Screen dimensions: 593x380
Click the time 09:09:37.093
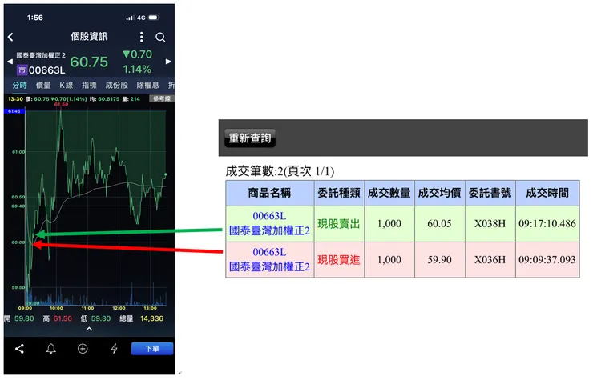point(547,260)
